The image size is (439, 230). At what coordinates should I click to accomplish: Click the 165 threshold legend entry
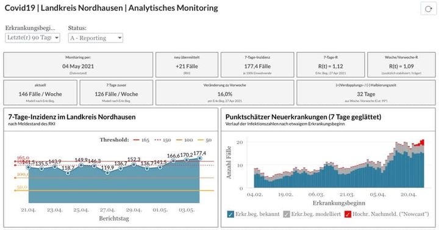[x=141, y=140]
